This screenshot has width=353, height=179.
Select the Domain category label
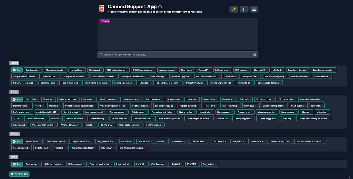point(14,63)
